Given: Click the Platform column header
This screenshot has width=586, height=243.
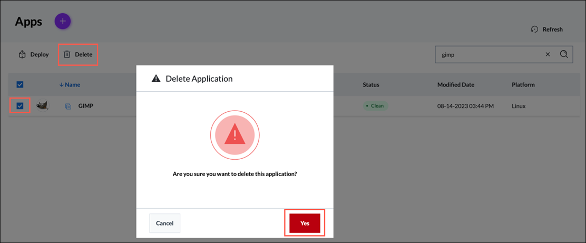Looking at the screenshot, I should click(523, 84).
